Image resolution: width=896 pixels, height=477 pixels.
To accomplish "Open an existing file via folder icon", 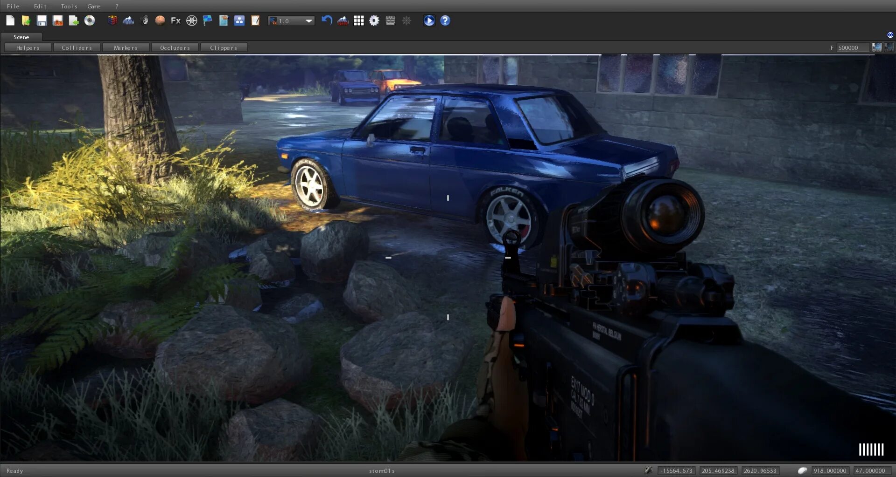I will pos(26,20).
